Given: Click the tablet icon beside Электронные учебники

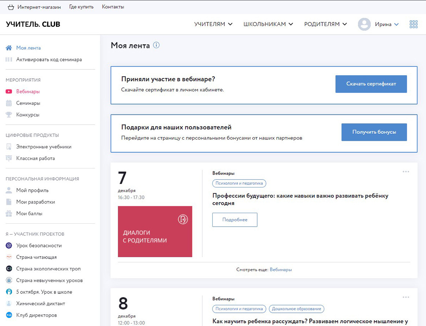Looking at the screenshot, I should point(9,147).
